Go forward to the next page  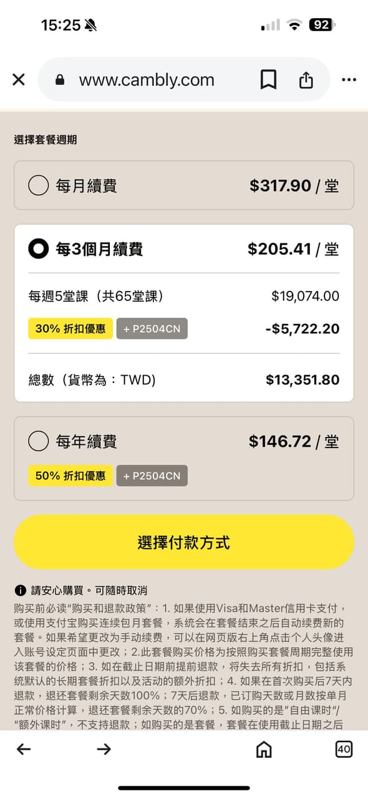pos(104,750)
